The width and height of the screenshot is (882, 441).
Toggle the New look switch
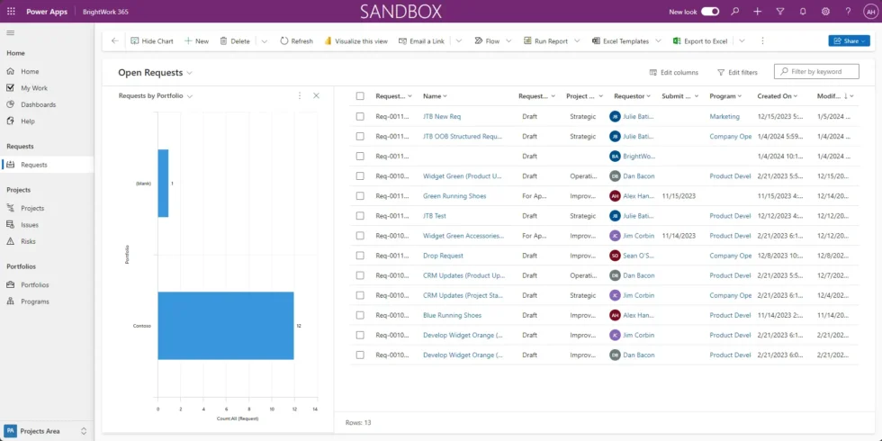tap(710, 12)
